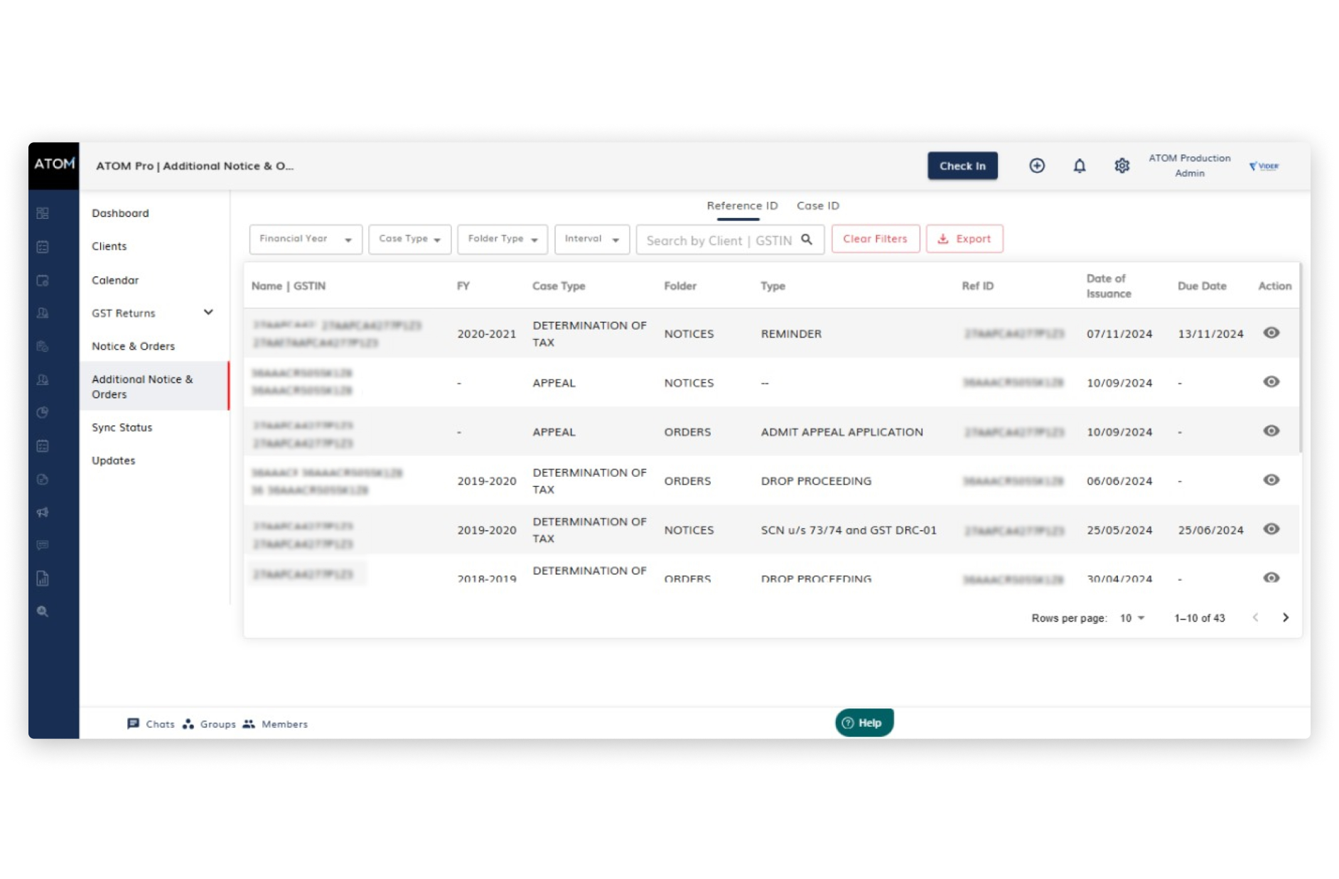
Task: Click the checklist icon below the pie chart icon
Action: pos(43,446)
